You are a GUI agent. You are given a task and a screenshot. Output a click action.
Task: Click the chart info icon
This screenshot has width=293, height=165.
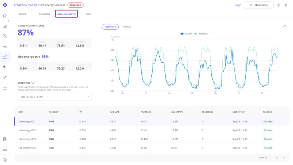pos(285,27)
